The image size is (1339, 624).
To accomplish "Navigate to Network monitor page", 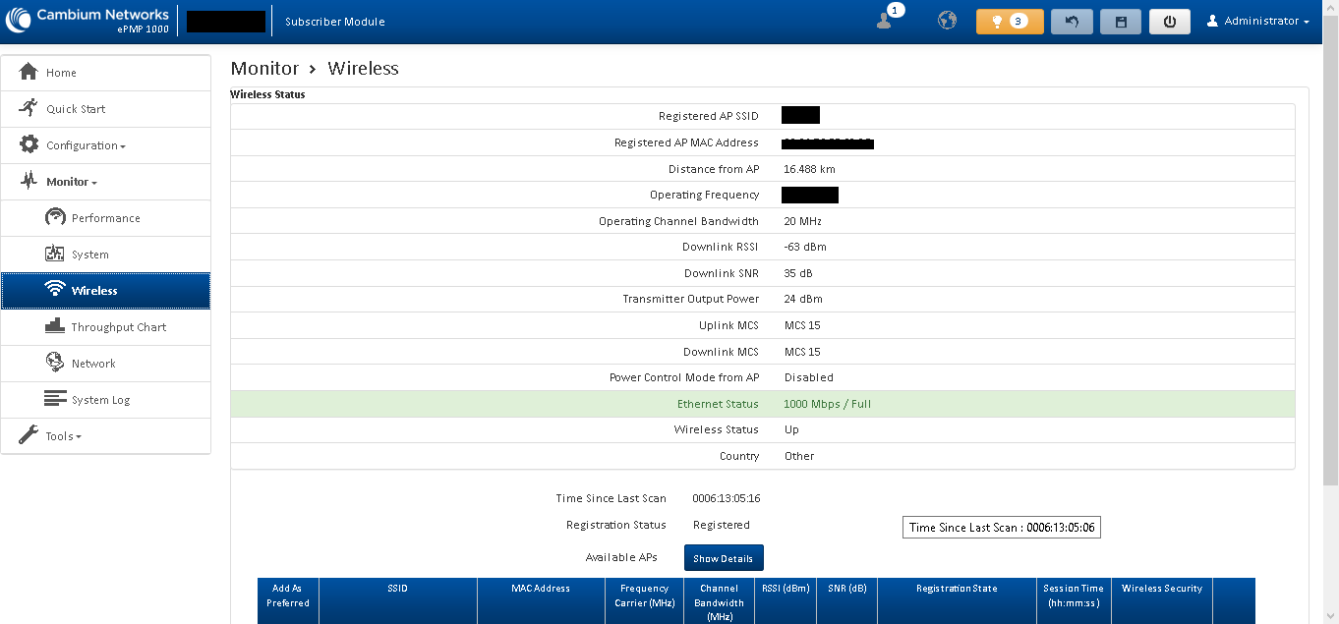I will click(93, 364).
